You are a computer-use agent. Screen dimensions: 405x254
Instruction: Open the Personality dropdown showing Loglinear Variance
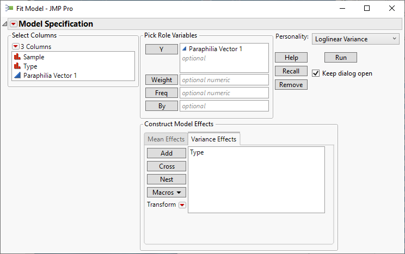click(355, 39)
